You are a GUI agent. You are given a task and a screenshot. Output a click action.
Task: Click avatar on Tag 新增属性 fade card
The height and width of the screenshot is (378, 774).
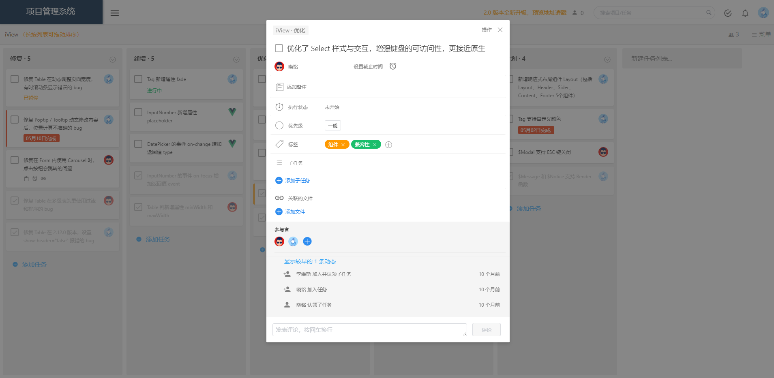[x=232, y=79]
